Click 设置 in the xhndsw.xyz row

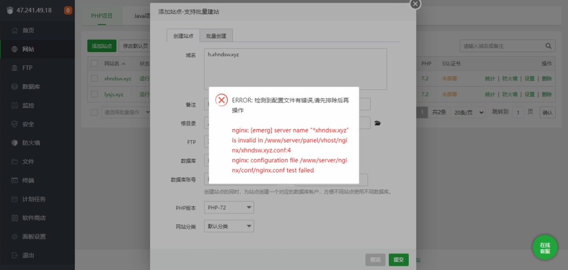(x=530, y=79)
